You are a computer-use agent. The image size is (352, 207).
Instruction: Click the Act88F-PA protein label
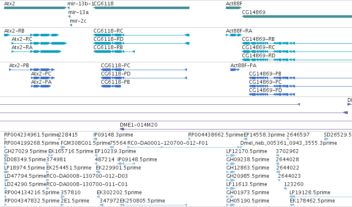pos(243,66)
